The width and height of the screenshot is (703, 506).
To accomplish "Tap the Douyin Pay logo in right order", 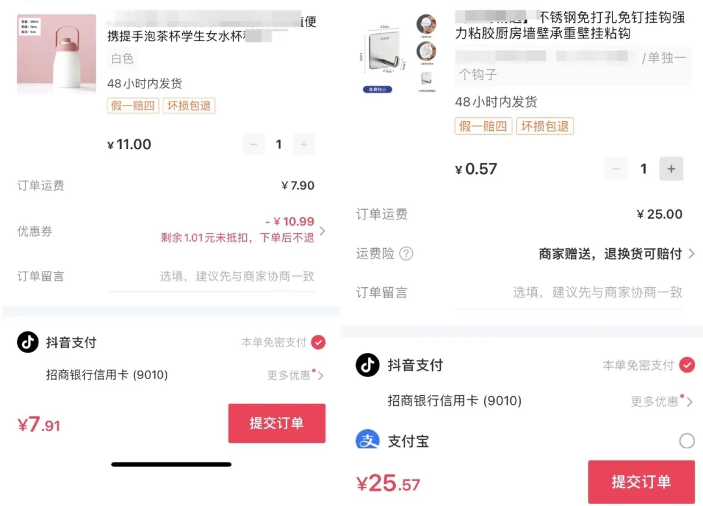I will coord(368,365).
